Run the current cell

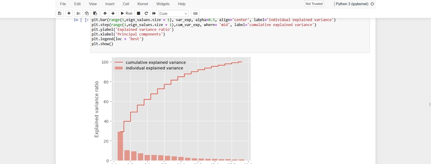coord(127,13)
